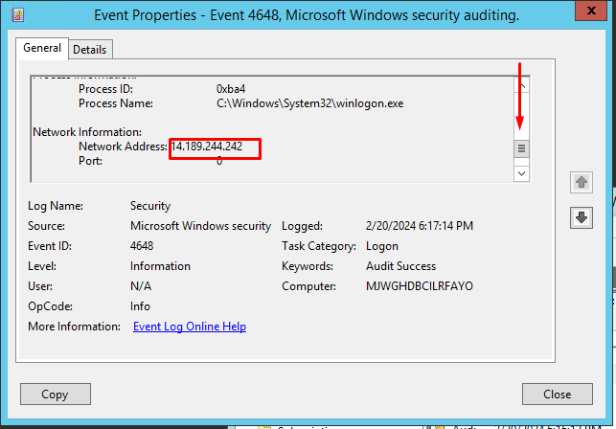Click the Keywords value Audit Success
616x429 pixels.
400,266
